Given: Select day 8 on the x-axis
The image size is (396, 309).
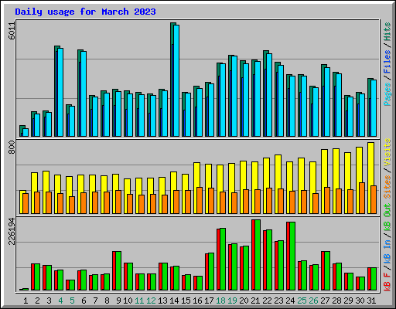Looking at the screenshot, I should click(107, 301).
